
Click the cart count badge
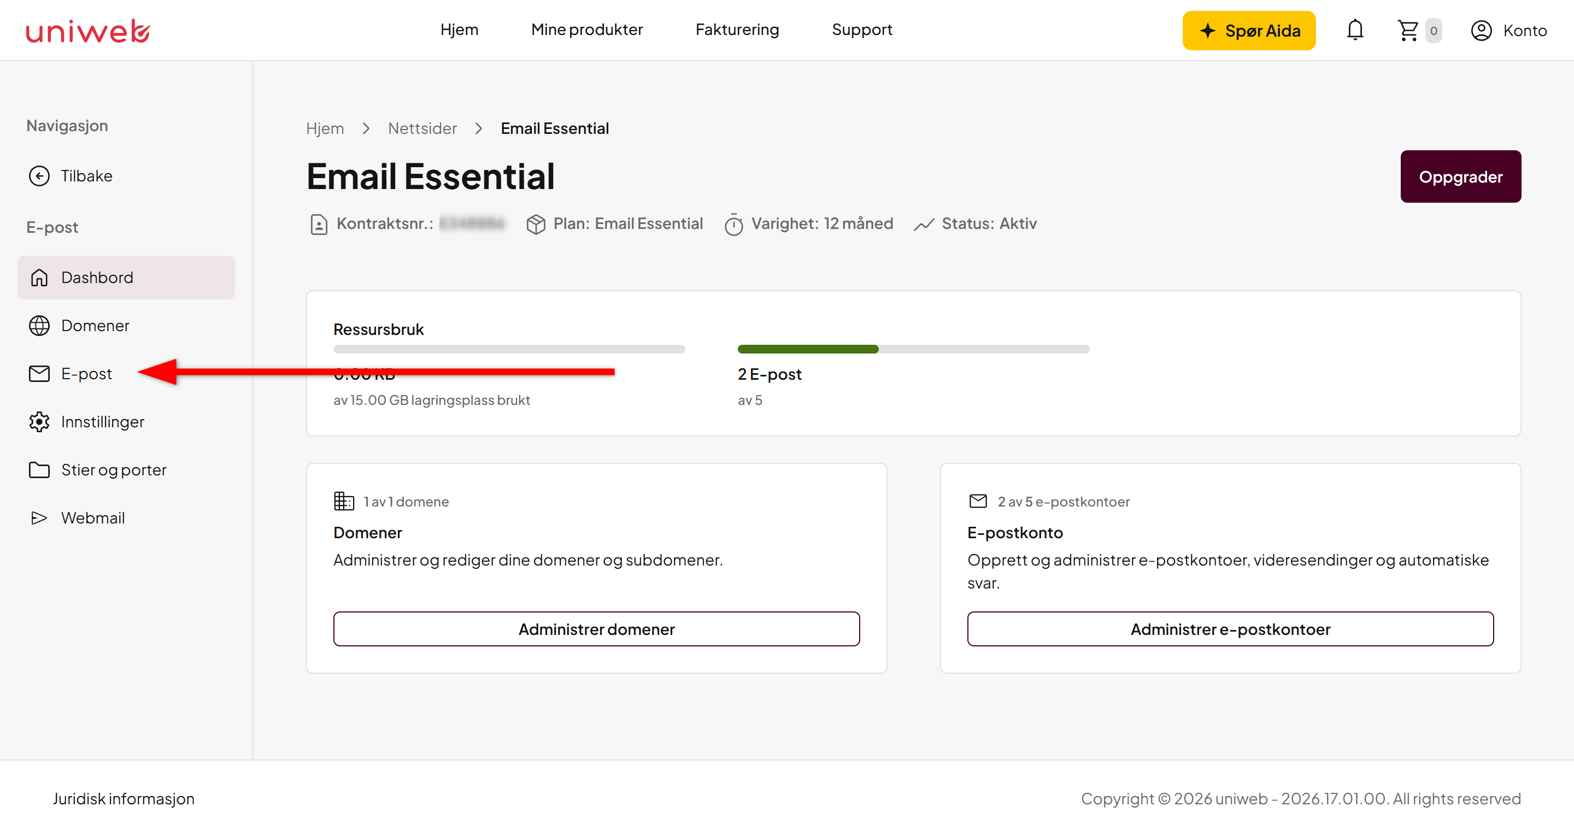(1433, 31)
